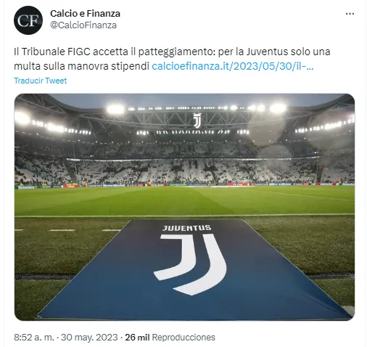This screenshot has width=367, height=347.
Task: Click the 30 may. 2023 date
Action: click(x=89, y=338)
